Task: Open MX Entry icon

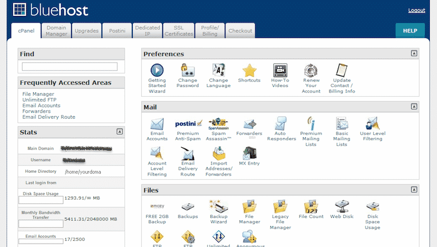Action: (250, 153)
